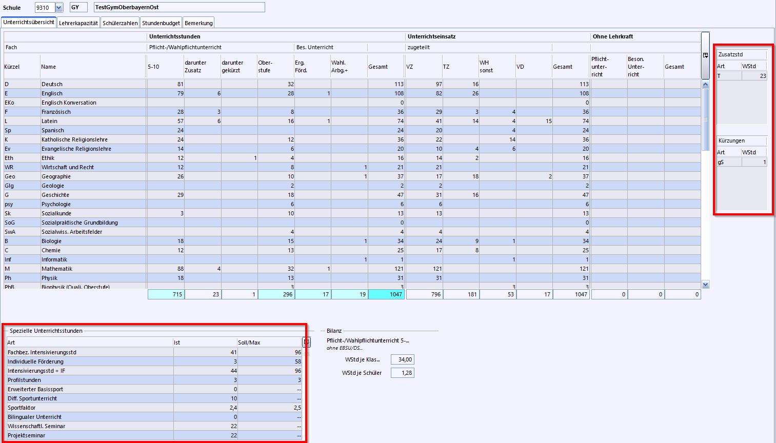Click the main table vertical scrollbar thumb
776x443 pixels.
(x=705, y=119)
